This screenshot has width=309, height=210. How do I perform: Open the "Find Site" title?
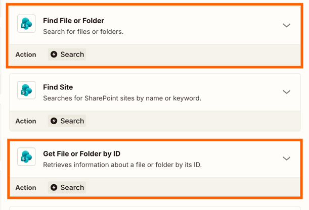[x=58, y=87]
